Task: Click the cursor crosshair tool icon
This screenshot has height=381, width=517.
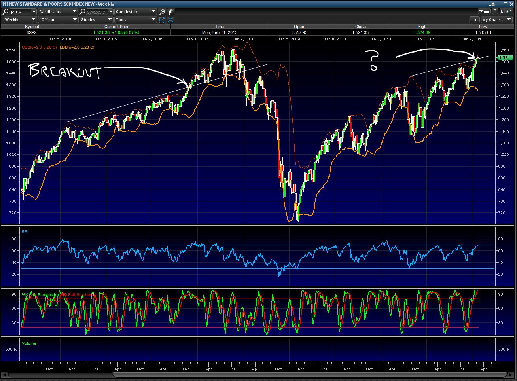Action: point(170,12)
